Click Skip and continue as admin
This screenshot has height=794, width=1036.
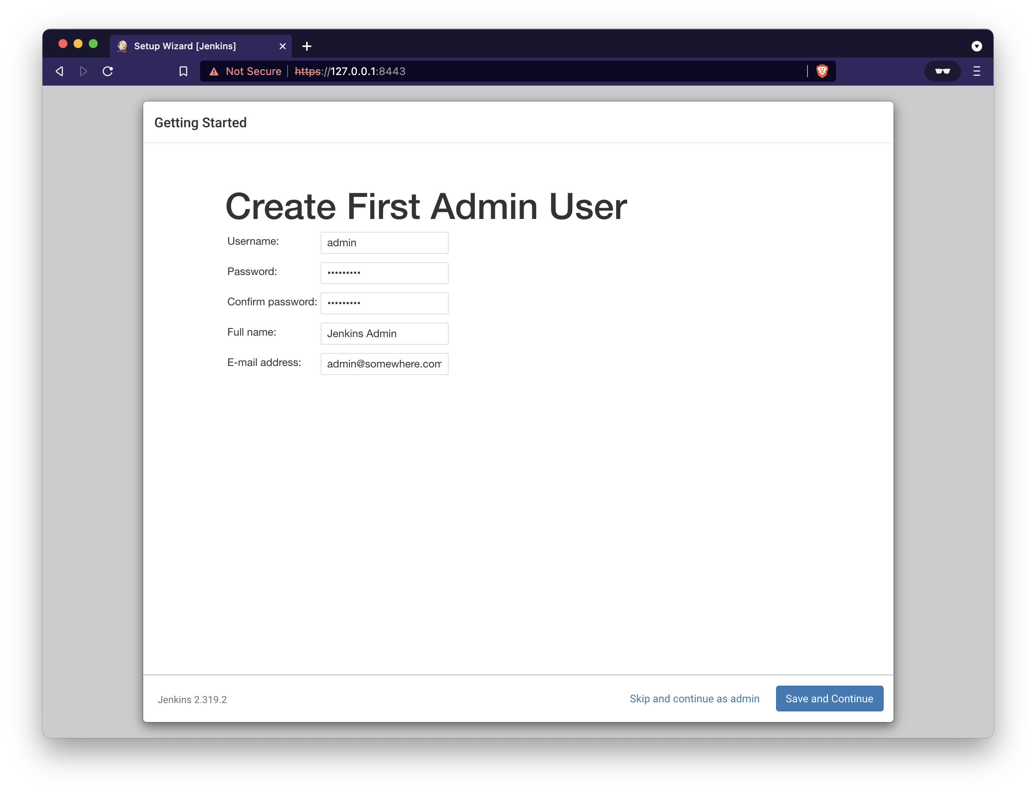click(x=694, y=699)
